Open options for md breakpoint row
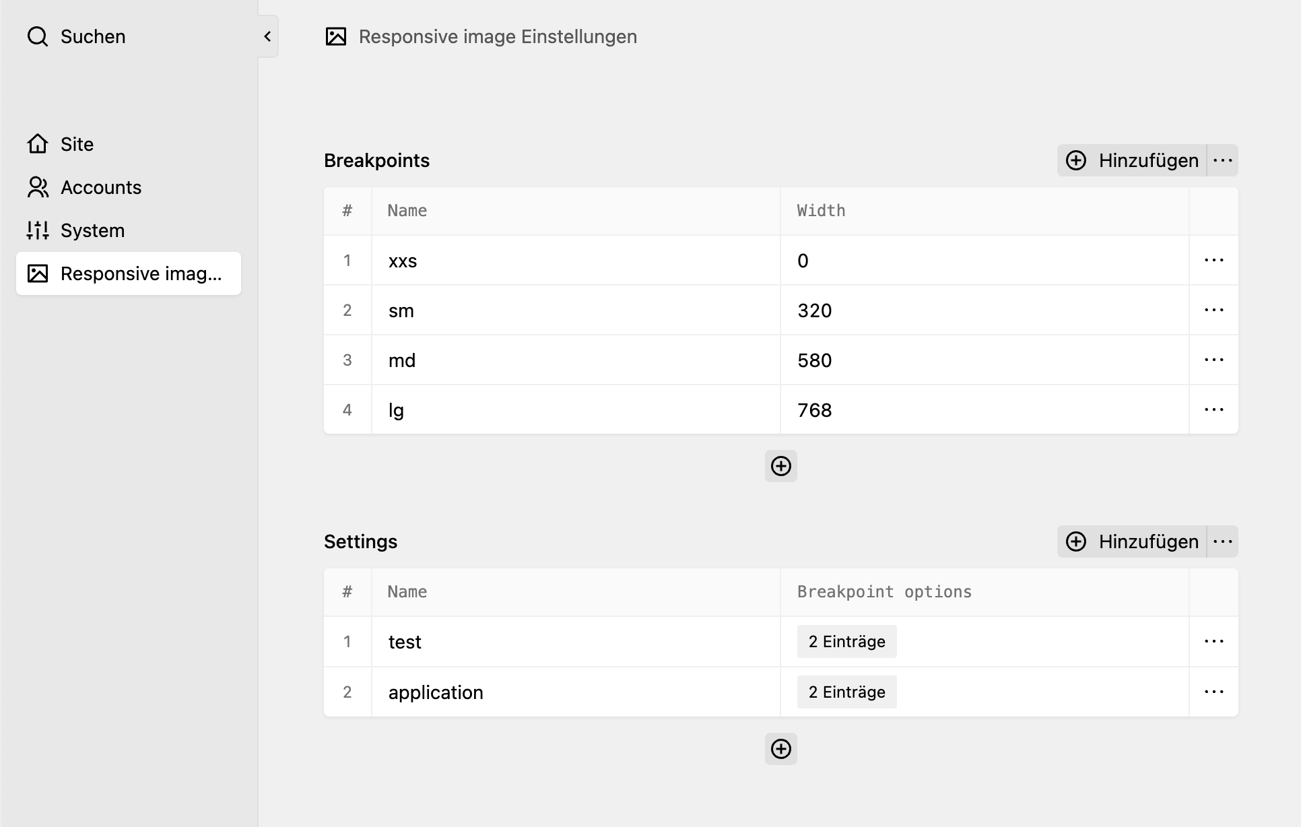Screen dimensions: 1301x827 pos(1213,360)
